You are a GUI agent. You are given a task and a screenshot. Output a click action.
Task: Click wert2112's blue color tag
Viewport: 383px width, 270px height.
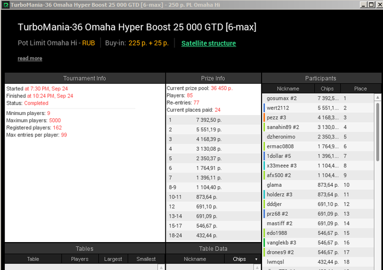point(264,108)
